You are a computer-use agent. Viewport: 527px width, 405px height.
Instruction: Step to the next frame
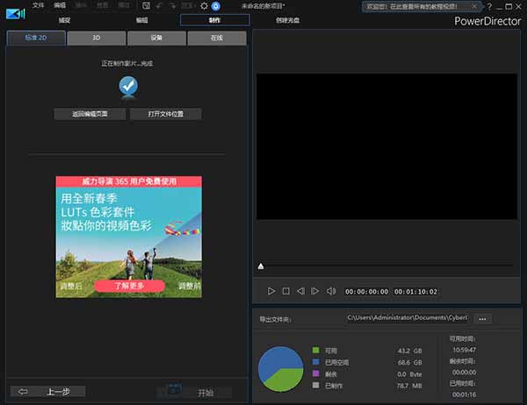[315, 291]
